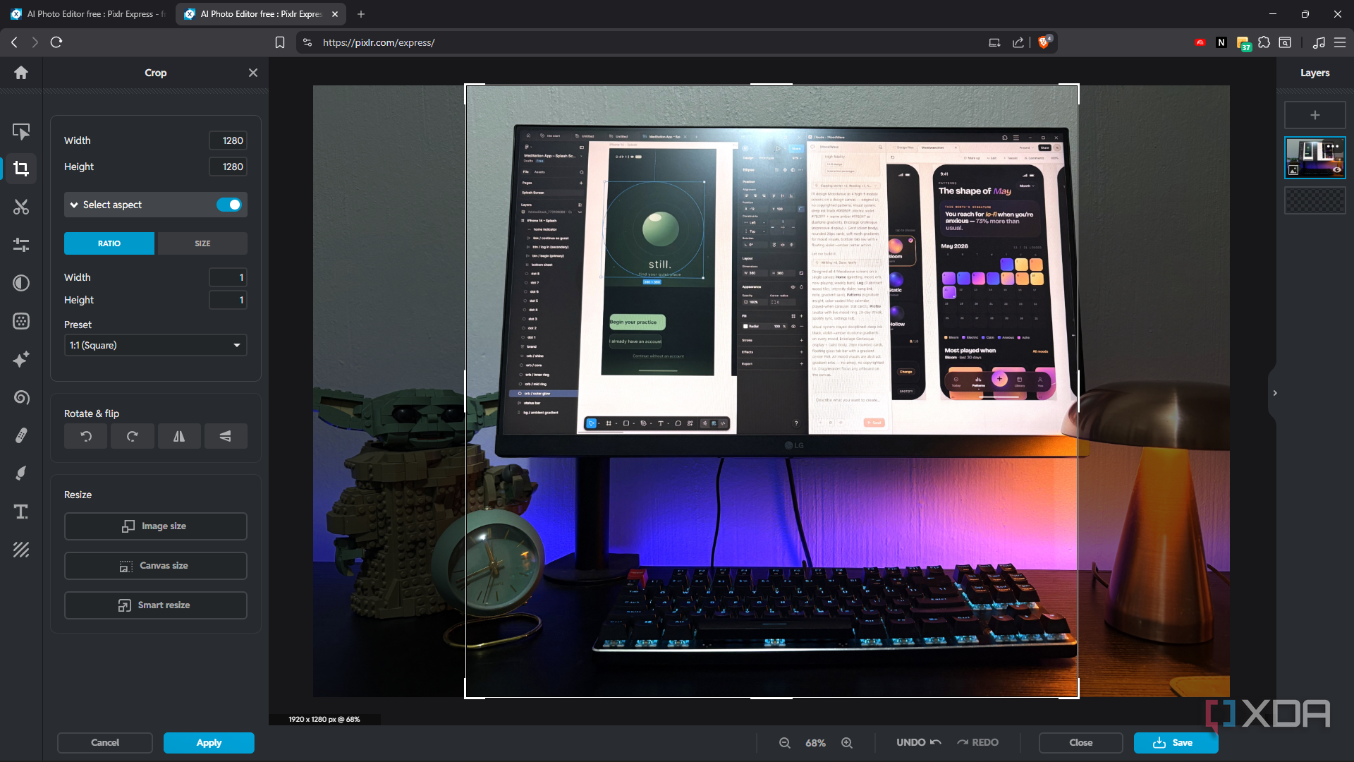Rotate image left (counter-clockwise)

pos(86,436)
